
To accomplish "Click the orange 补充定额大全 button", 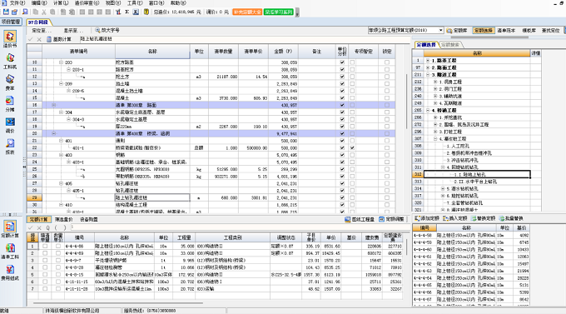I will click(247, 12).
